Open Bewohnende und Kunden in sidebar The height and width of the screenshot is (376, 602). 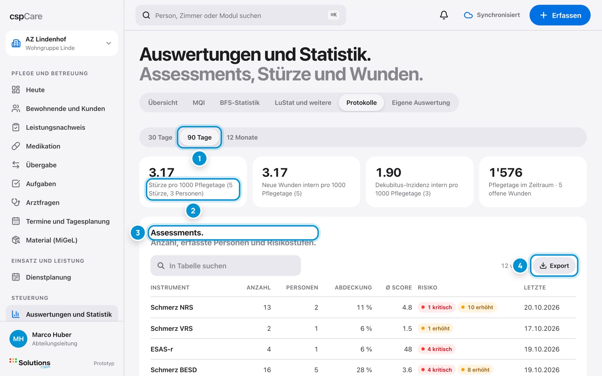(62, 108)
